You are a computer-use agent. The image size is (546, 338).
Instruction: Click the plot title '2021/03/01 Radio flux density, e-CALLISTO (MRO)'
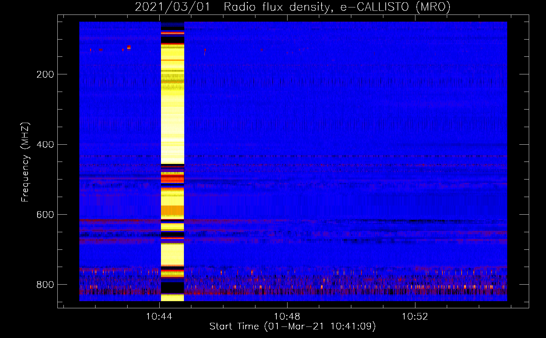(293, 7)
